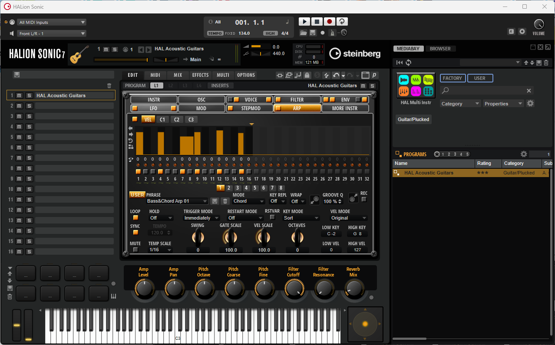555x345 pixels.
Task: Open Vel Mode Original dropdown
Action: (349, 218)
